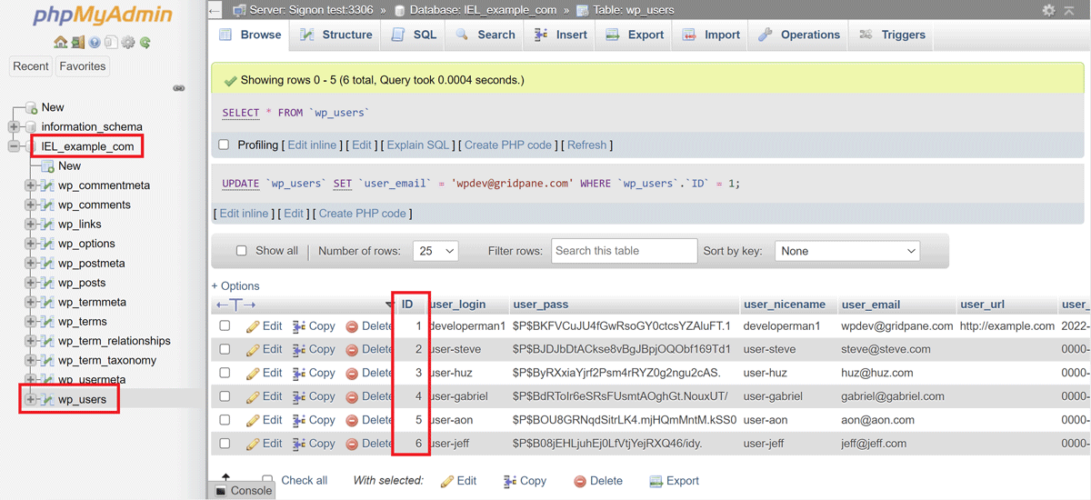Expand the wp_links table node
The height and width of the screenshot is (500, 1091).
click(31, 225)
